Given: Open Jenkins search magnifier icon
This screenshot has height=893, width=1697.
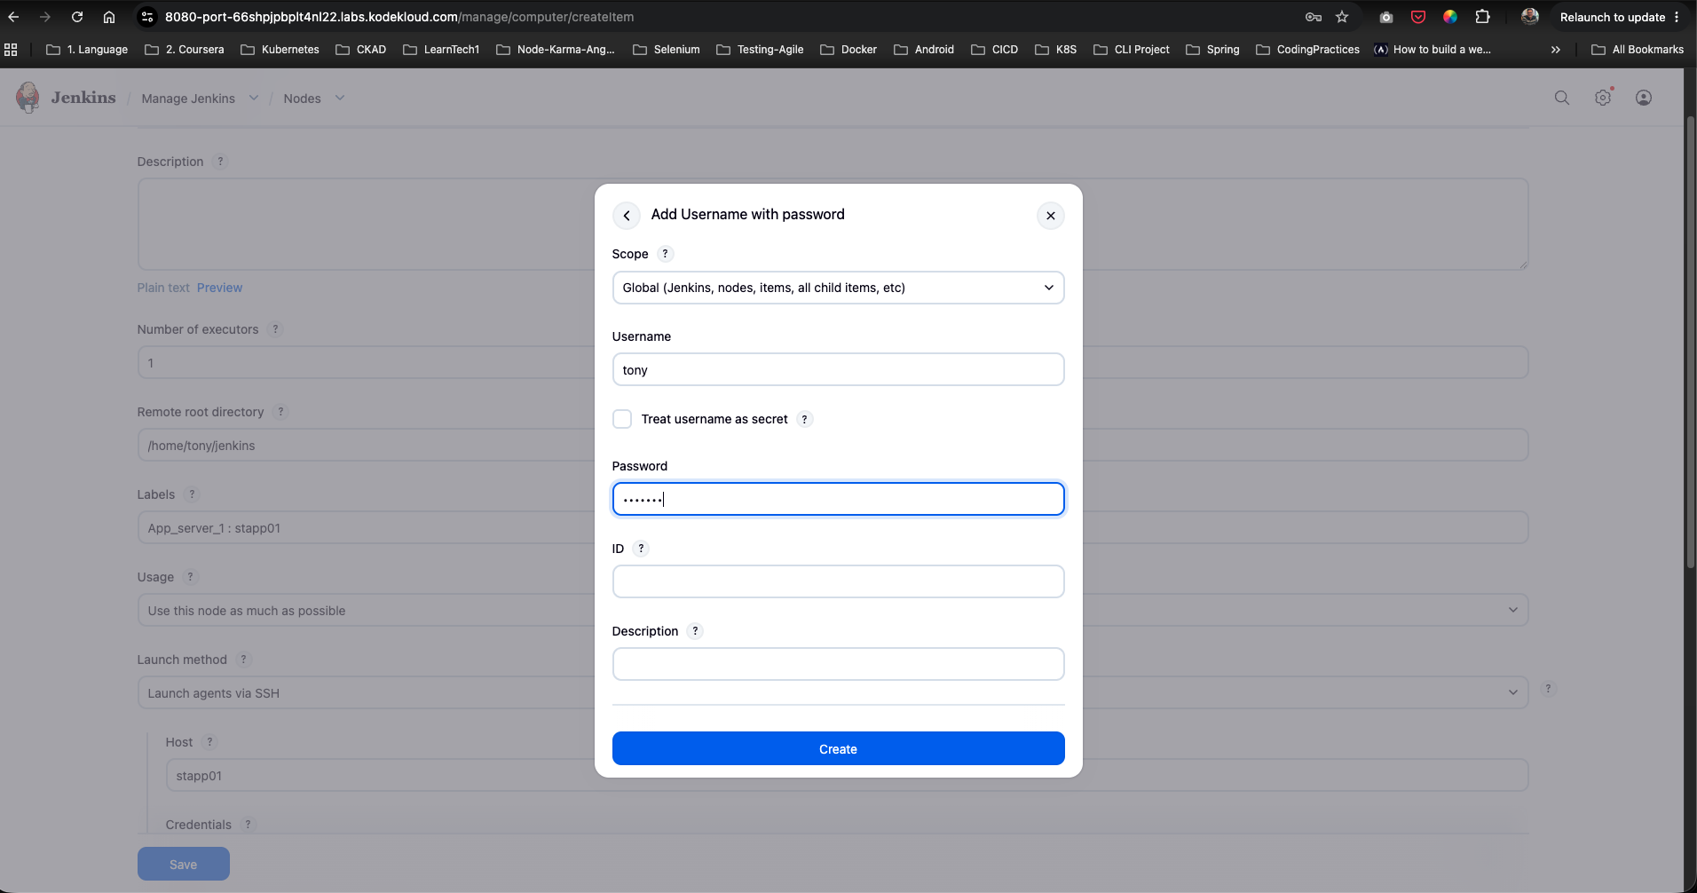Looking at the screenshot, I should tap(1562, 98).
